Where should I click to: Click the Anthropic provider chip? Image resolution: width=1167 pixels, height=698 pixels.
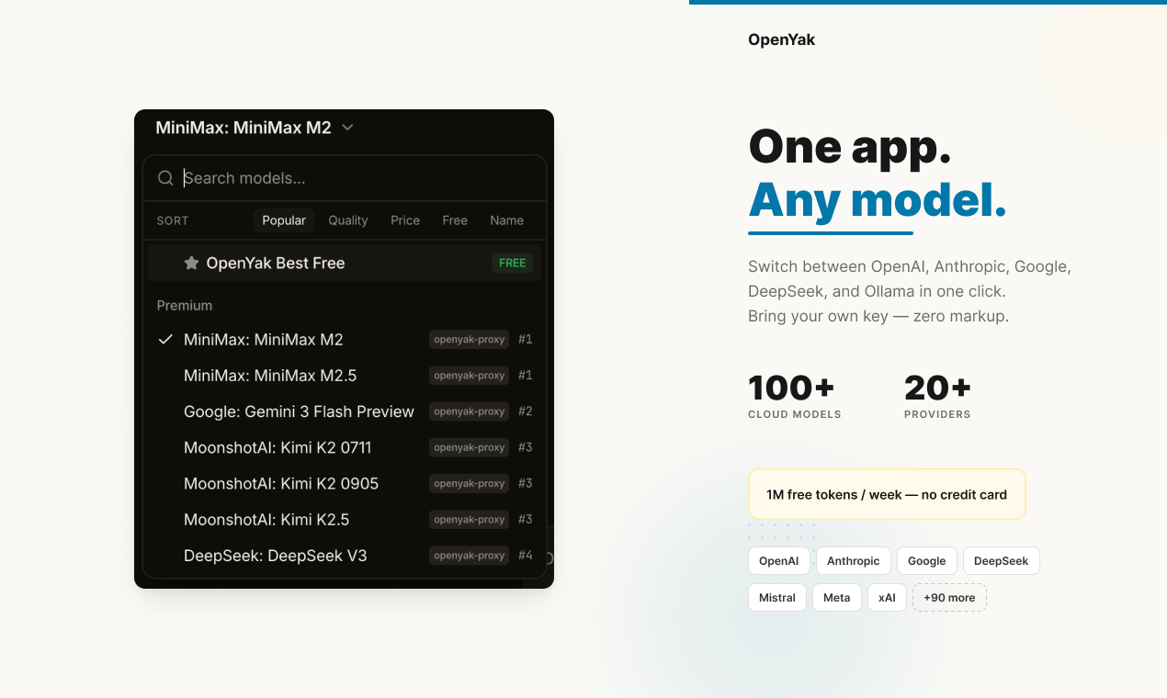853,560
